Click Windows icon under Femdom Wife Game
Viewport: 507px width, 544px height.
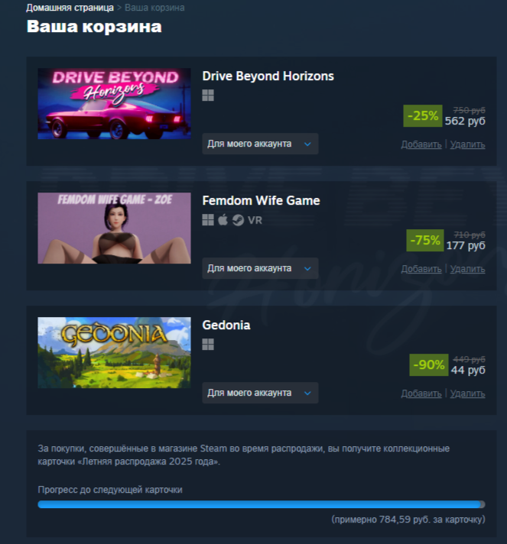[x=208, y=219]
